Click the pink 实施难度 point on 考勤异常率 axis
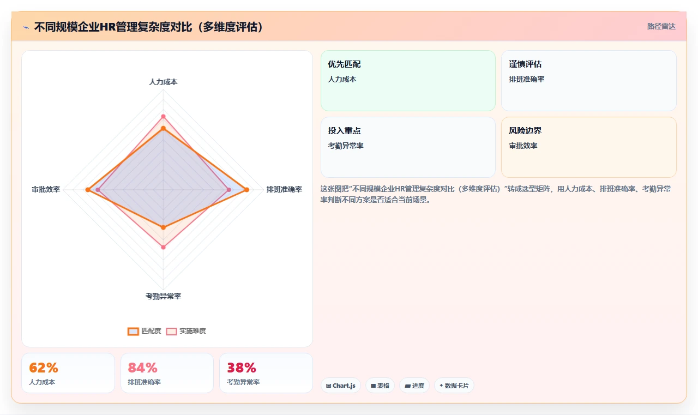Image resolution: width=698 pixels, height=415 pixels. click(163, 247)
